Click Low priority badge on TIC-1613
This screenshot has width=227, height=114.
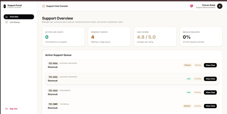pos(188,92)
